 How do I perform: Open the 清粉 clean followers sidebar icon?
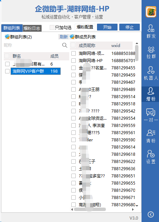151,136
